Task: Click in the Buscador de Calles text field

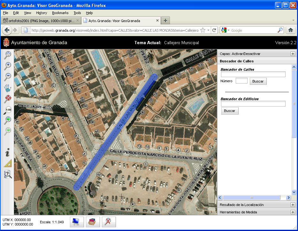Action: 253,74
